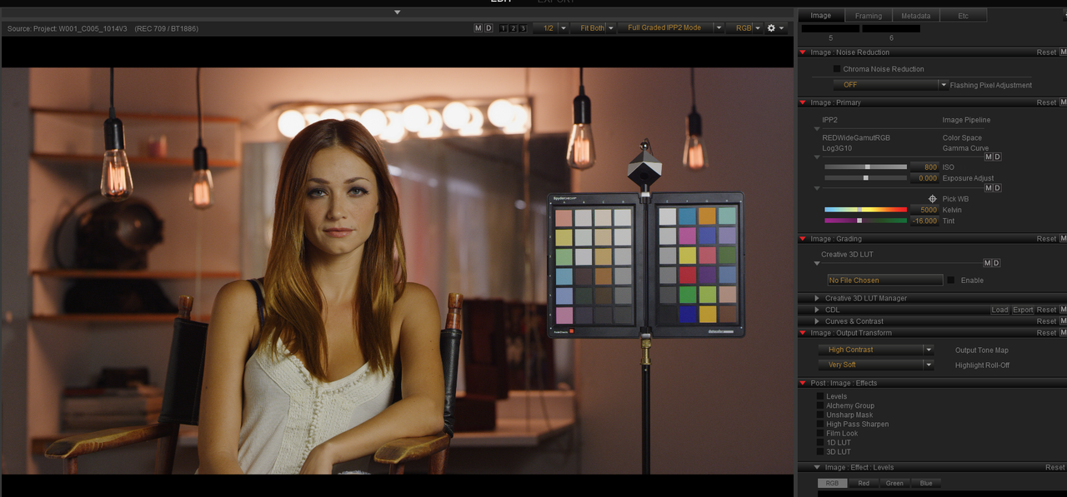Click the viewer D button
1067x497 pixels.
(488, 28)
